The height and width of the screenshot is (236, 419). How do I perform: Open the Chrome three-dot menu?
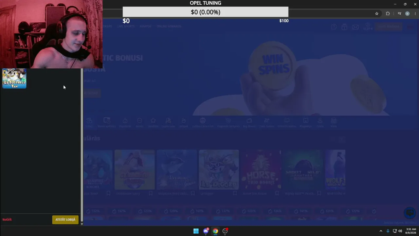(x=415, y=13)
